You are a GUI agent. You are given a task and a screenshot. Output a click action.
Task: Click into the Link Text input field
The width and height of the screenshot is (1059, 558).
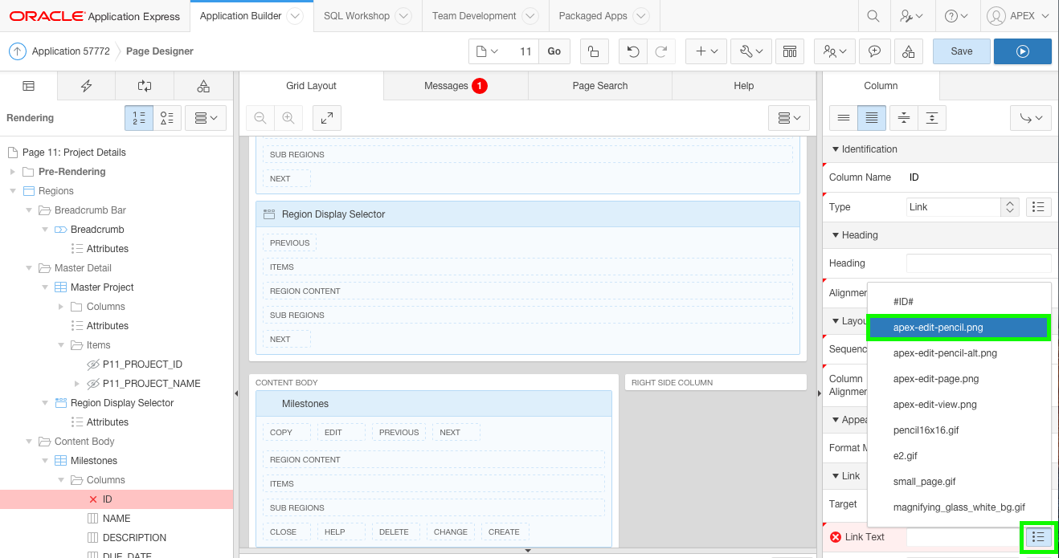(x=963, y=537)
